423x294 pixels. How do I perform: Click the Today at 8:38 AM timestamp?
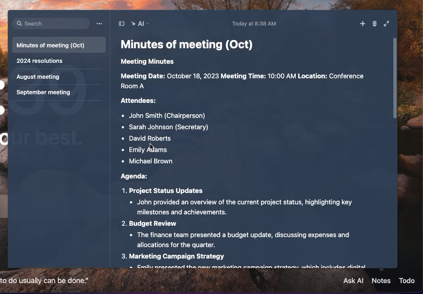pos(254,24)
